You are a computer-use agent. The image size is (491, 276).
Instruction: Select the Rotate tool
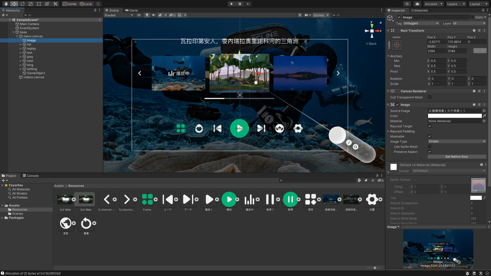tap(23, 4)
